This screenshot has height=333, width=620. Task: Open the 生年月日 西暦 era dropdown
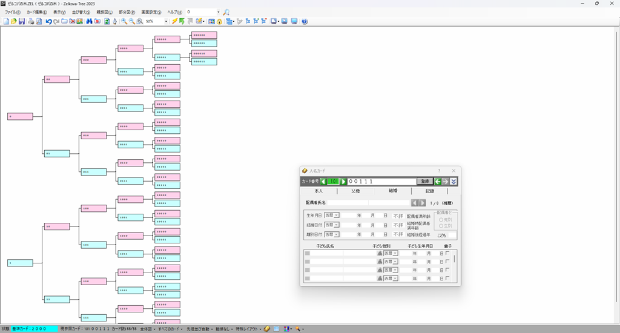tap(336, 215)
